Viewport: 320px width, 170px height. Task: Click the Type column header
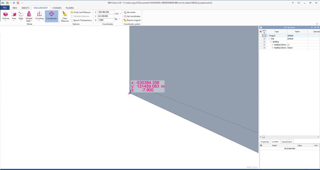pos(277,32)
